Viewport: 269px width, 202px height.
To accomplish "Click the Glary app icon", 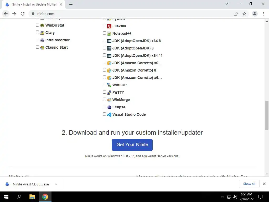I will pos(42,33).
